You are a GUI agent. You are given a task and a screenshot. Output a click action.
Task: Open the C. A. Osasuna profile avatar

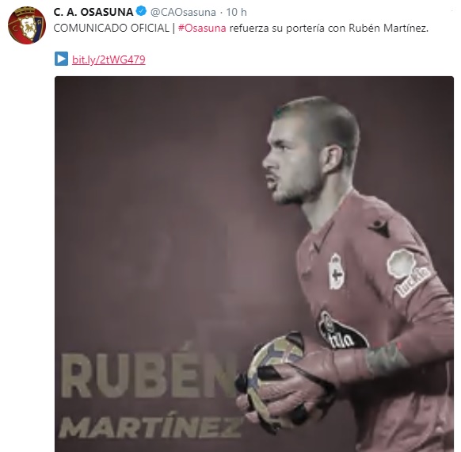[27, 25]
